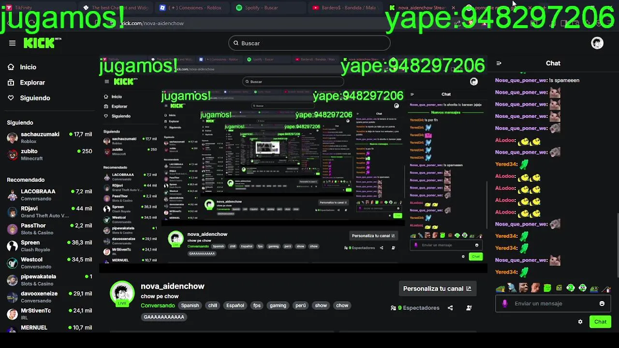Open the user profile avatar menu

597,43
